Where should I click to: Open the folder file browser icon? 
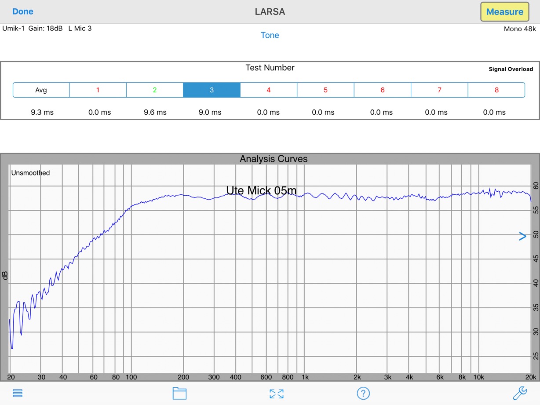179,393
